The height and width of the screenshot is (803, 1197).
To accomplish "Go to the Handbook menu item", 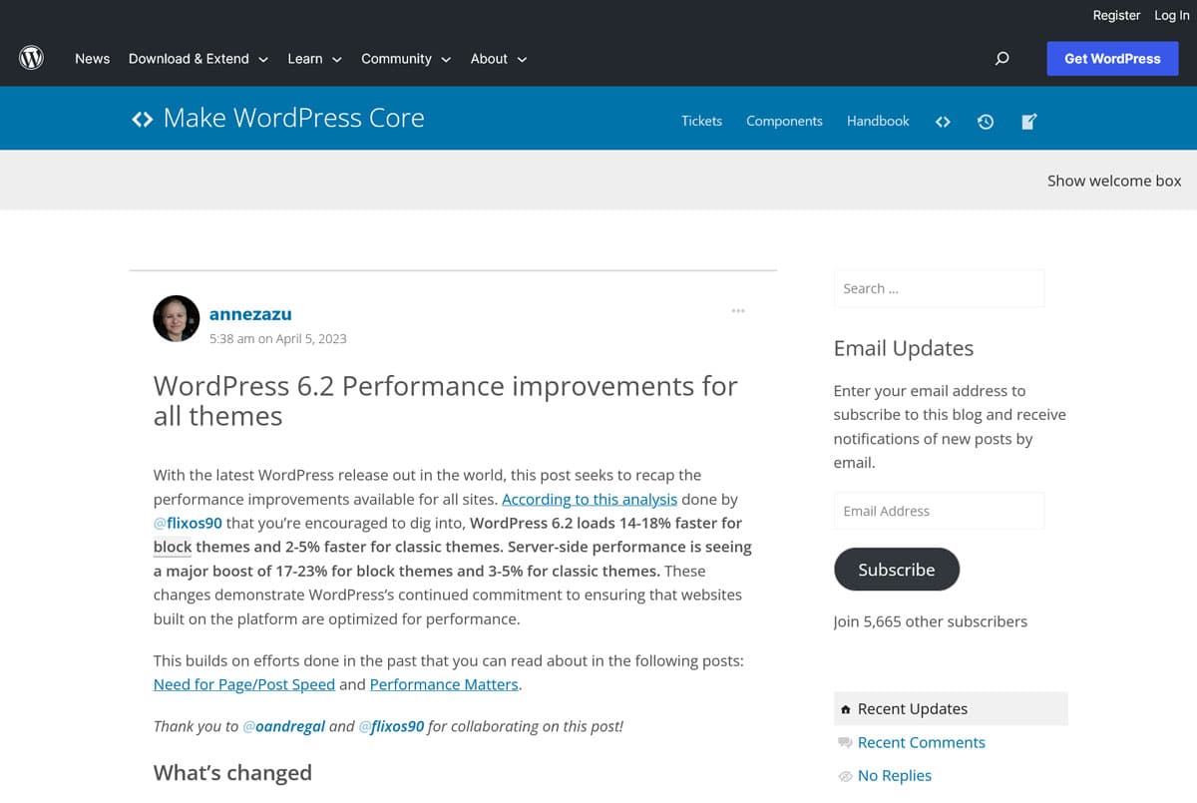I will (878, 121).
